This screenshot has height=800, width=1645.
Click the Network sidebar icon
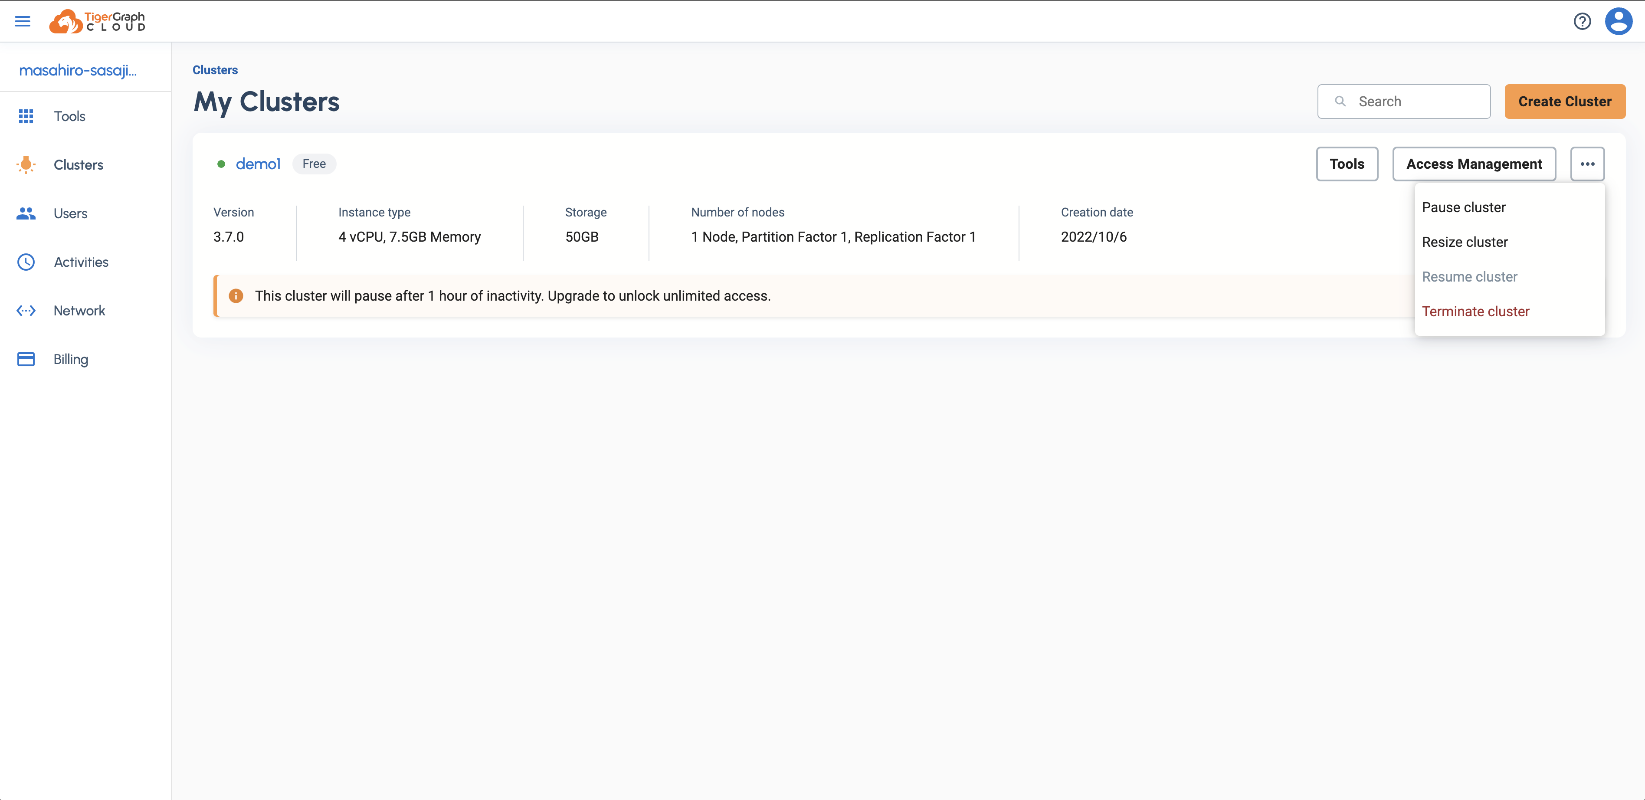[26, 311]
